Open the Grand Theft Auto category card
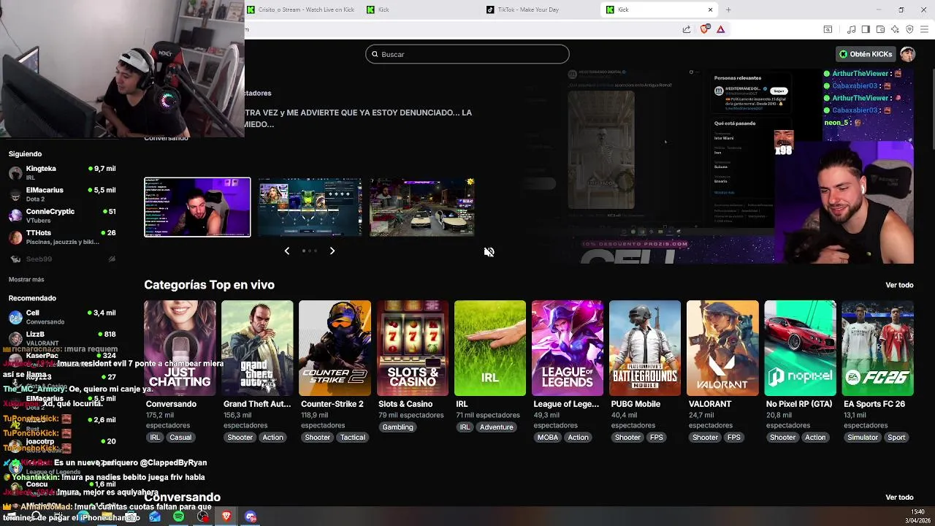 click(x=257, y=348)
